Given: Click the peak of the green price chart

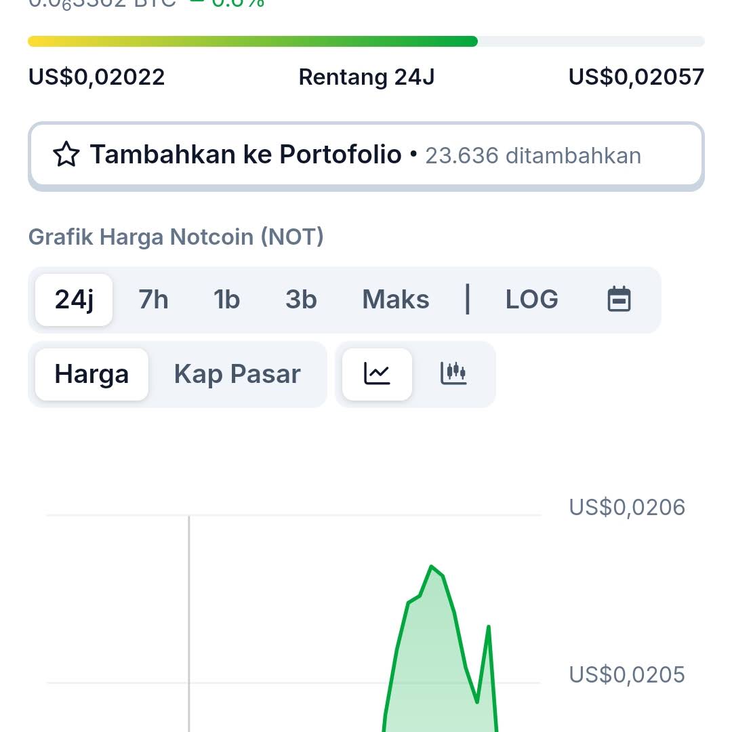Looking at the screenshot, I should click(x=431, y=566).
